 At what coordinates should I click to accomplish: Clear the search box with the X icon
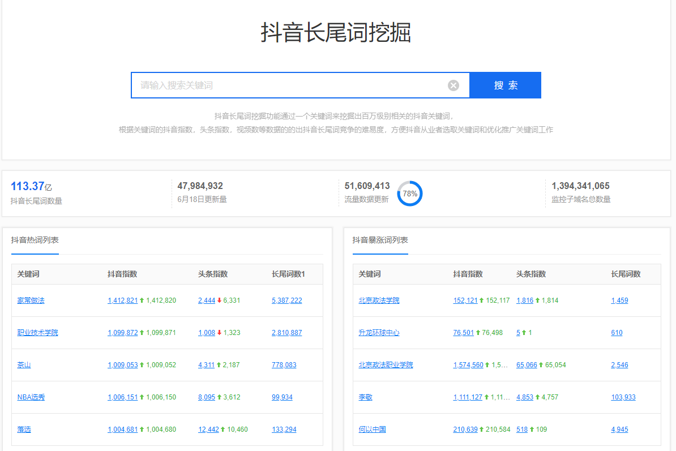coord(453,85)
